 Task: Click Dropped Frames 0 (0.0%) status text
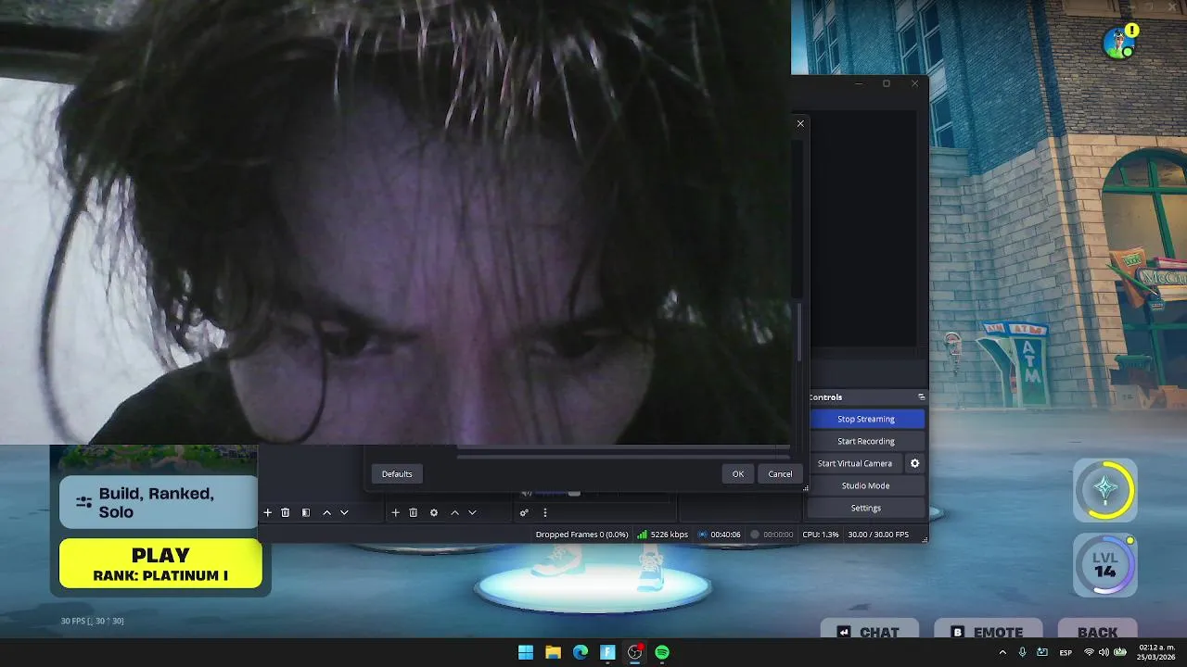(581, 535)
